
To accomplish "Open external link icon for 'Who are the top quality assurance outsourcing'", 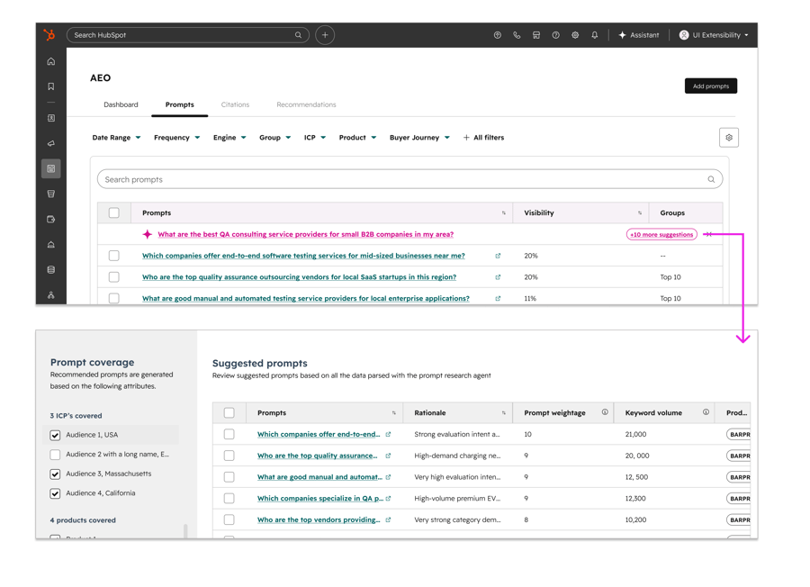I will pos(498,277).
